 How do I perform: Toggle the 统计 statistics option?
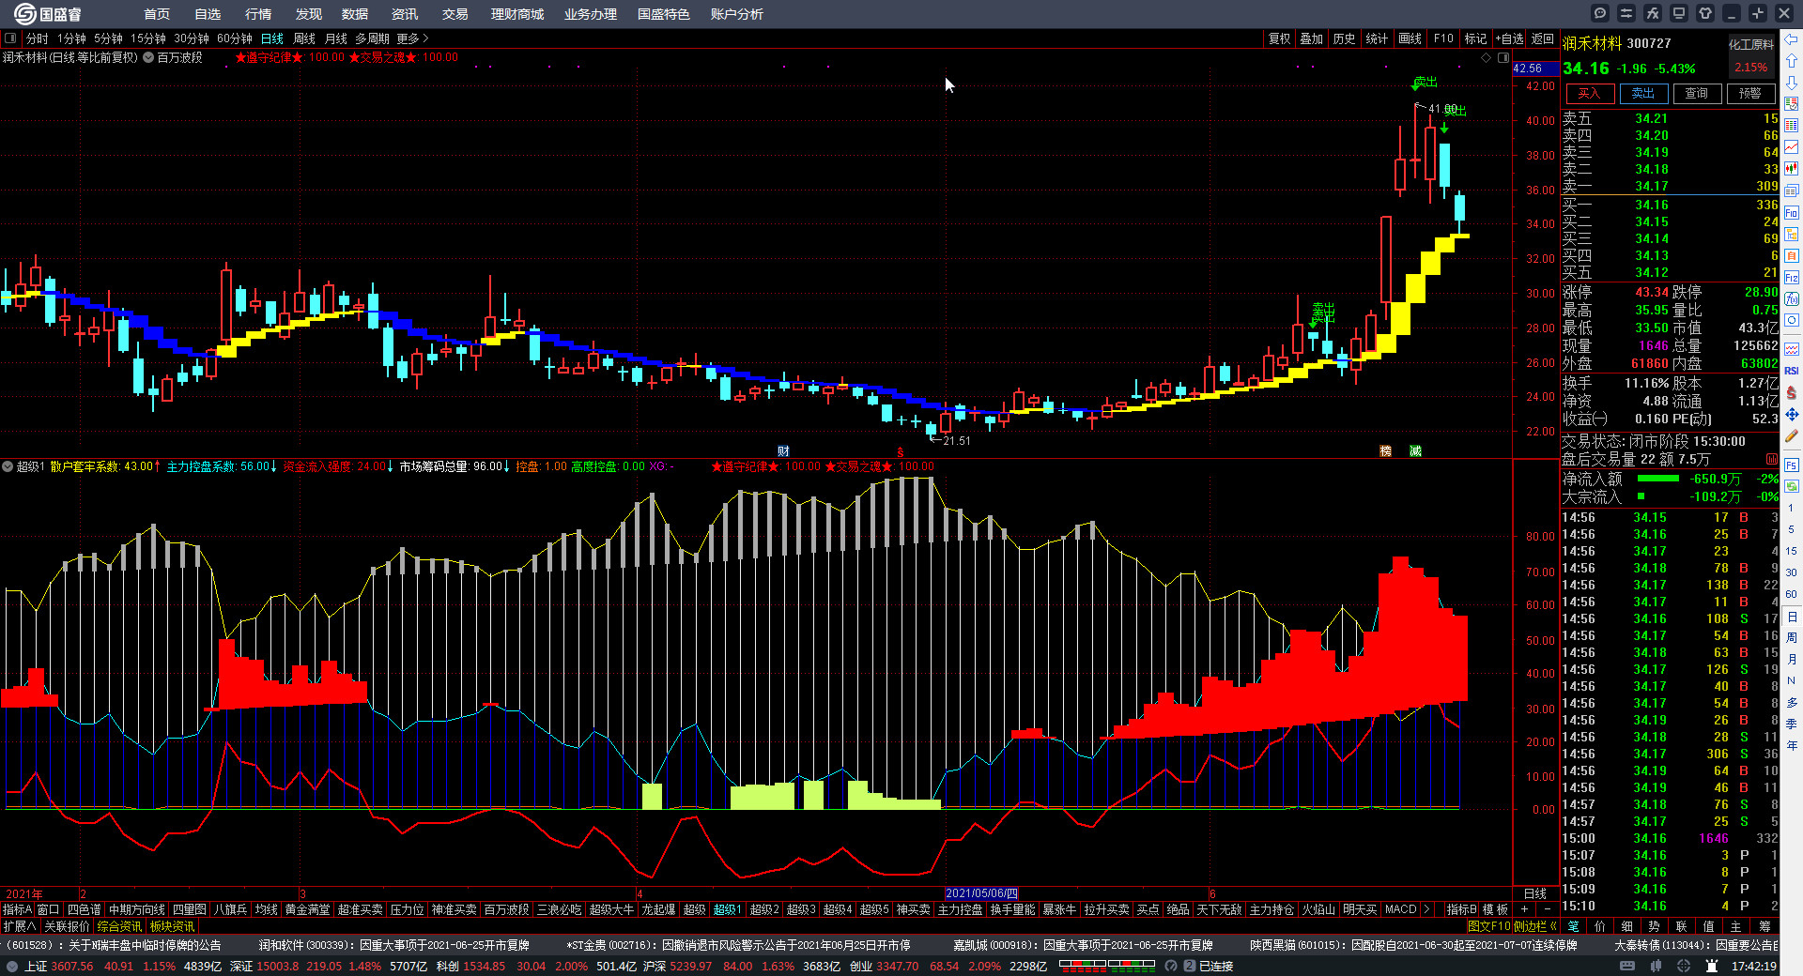click(1377, 38)
